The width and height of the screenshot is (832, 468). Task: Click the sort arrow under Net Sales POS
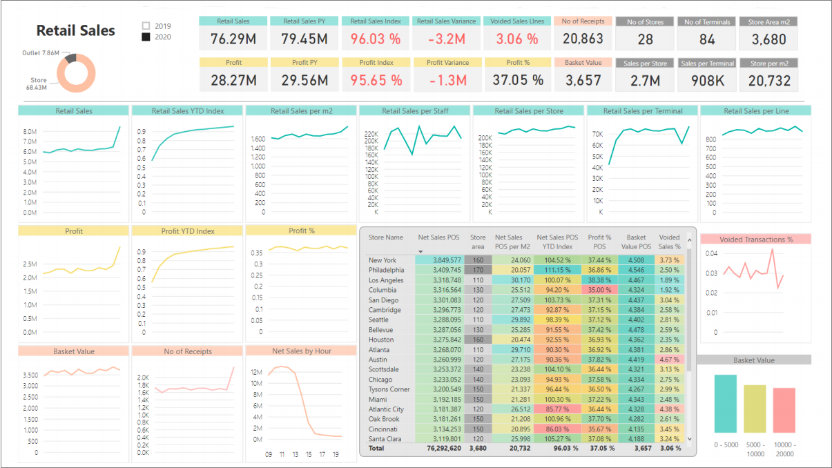pyautogui.click(x=420, y=251)
